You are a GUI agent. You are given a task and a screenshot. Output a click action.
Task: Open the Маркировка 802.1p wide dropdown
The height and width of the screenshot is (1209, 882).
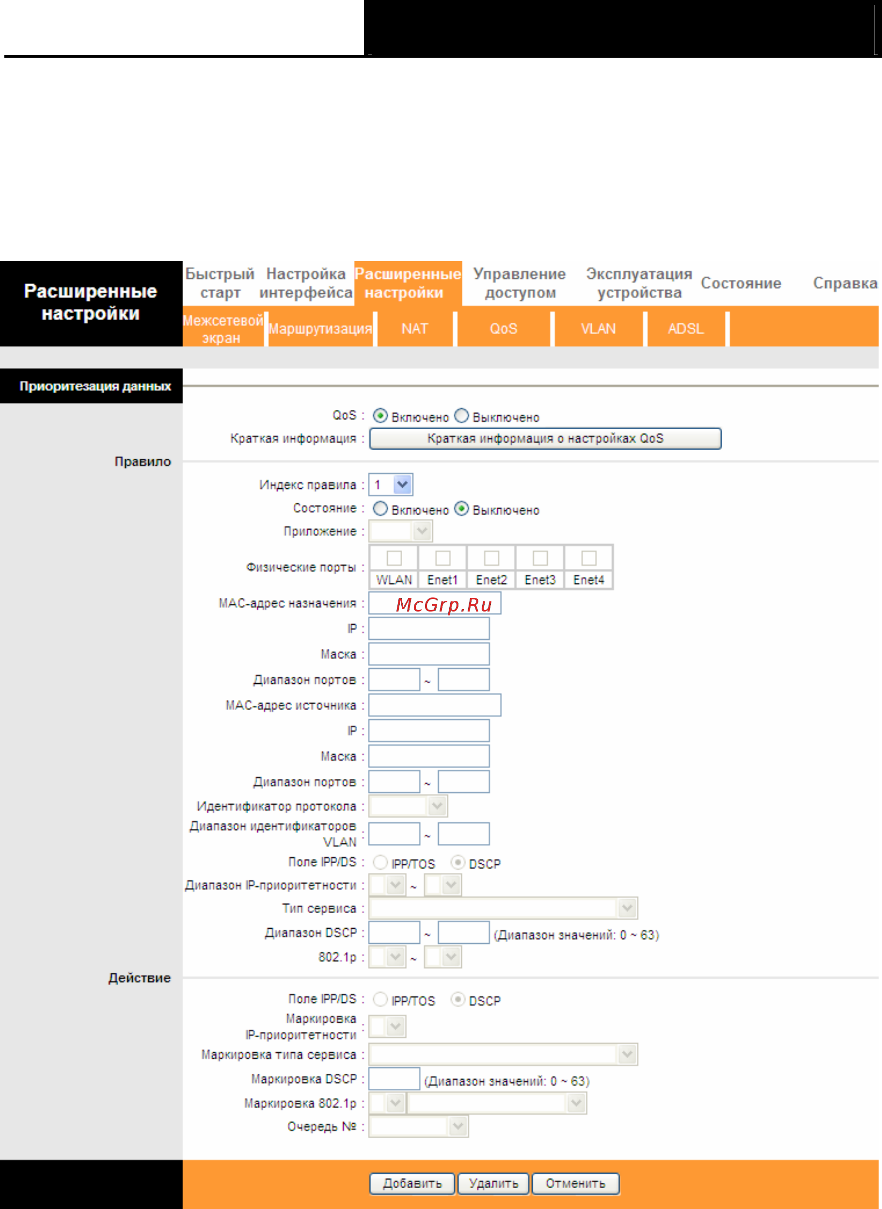coord(497,1103)
